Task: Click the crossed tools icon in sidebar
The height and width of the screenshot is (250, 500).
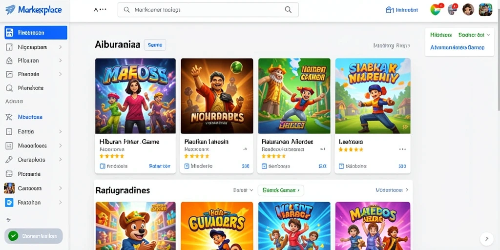Action: [x=9, y=117]
